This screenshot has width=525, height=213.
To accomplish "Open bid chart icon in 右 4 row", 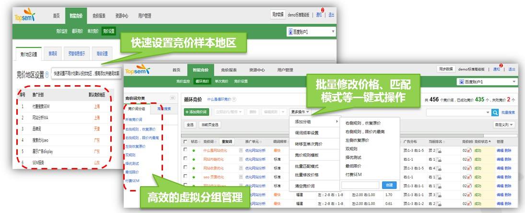I will point(469,168).
